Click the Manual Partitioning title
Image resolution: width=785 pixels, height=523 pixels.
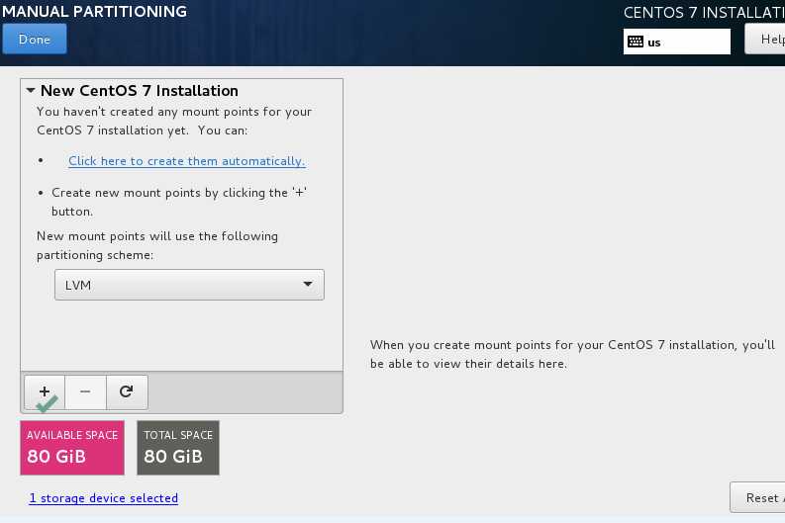coord(95,11)
